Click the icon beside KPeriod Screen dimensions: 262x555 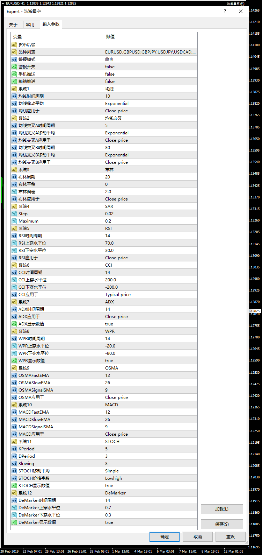pos(14,449)
